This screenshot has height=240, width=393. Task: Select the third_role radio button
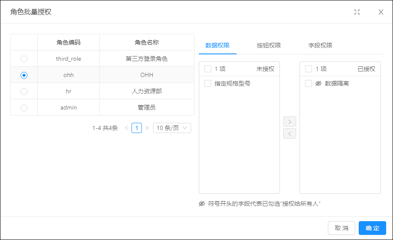[24, 59]
